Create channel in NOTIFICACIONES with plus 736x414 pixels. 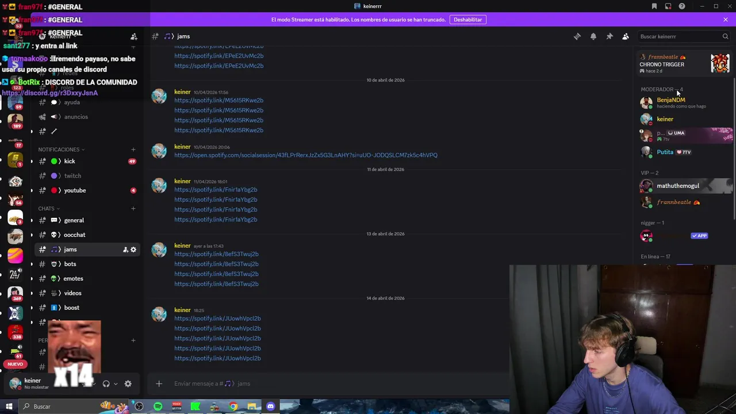coord(133,149)
